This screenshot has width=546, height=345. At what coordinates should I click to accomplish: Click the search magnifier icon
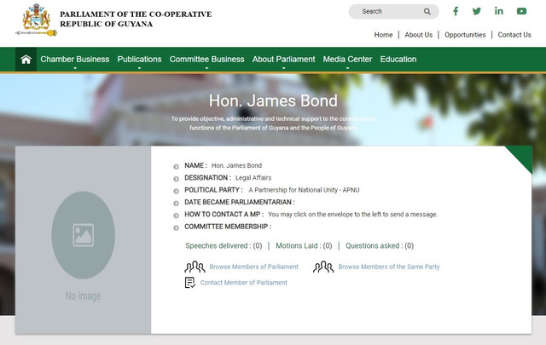pos(427,11)
